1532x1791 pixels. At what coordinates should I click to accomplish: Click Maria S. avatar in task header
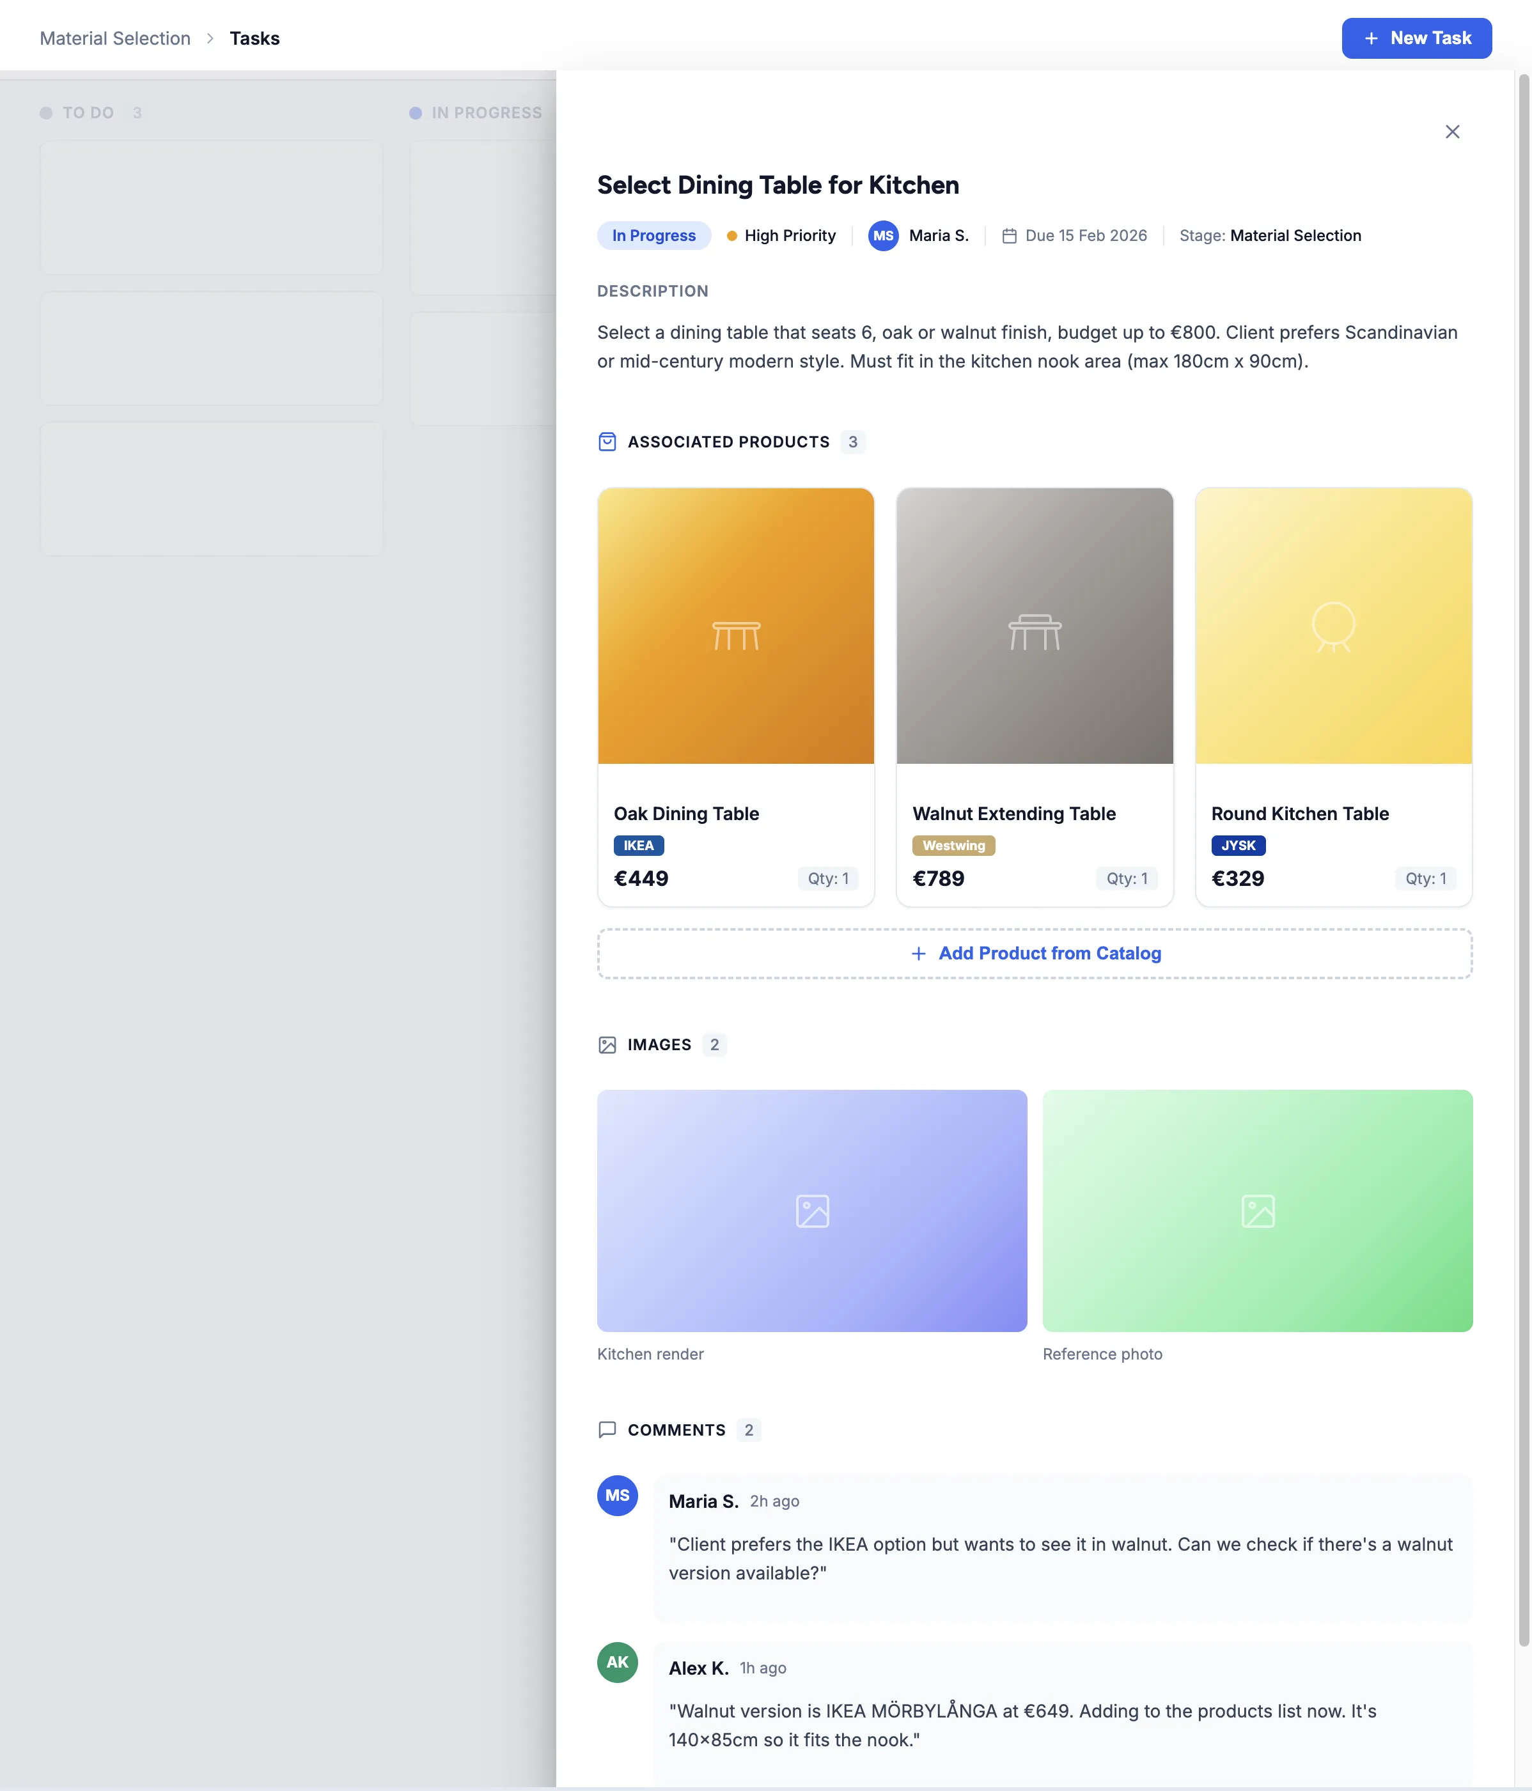point(883,236)
